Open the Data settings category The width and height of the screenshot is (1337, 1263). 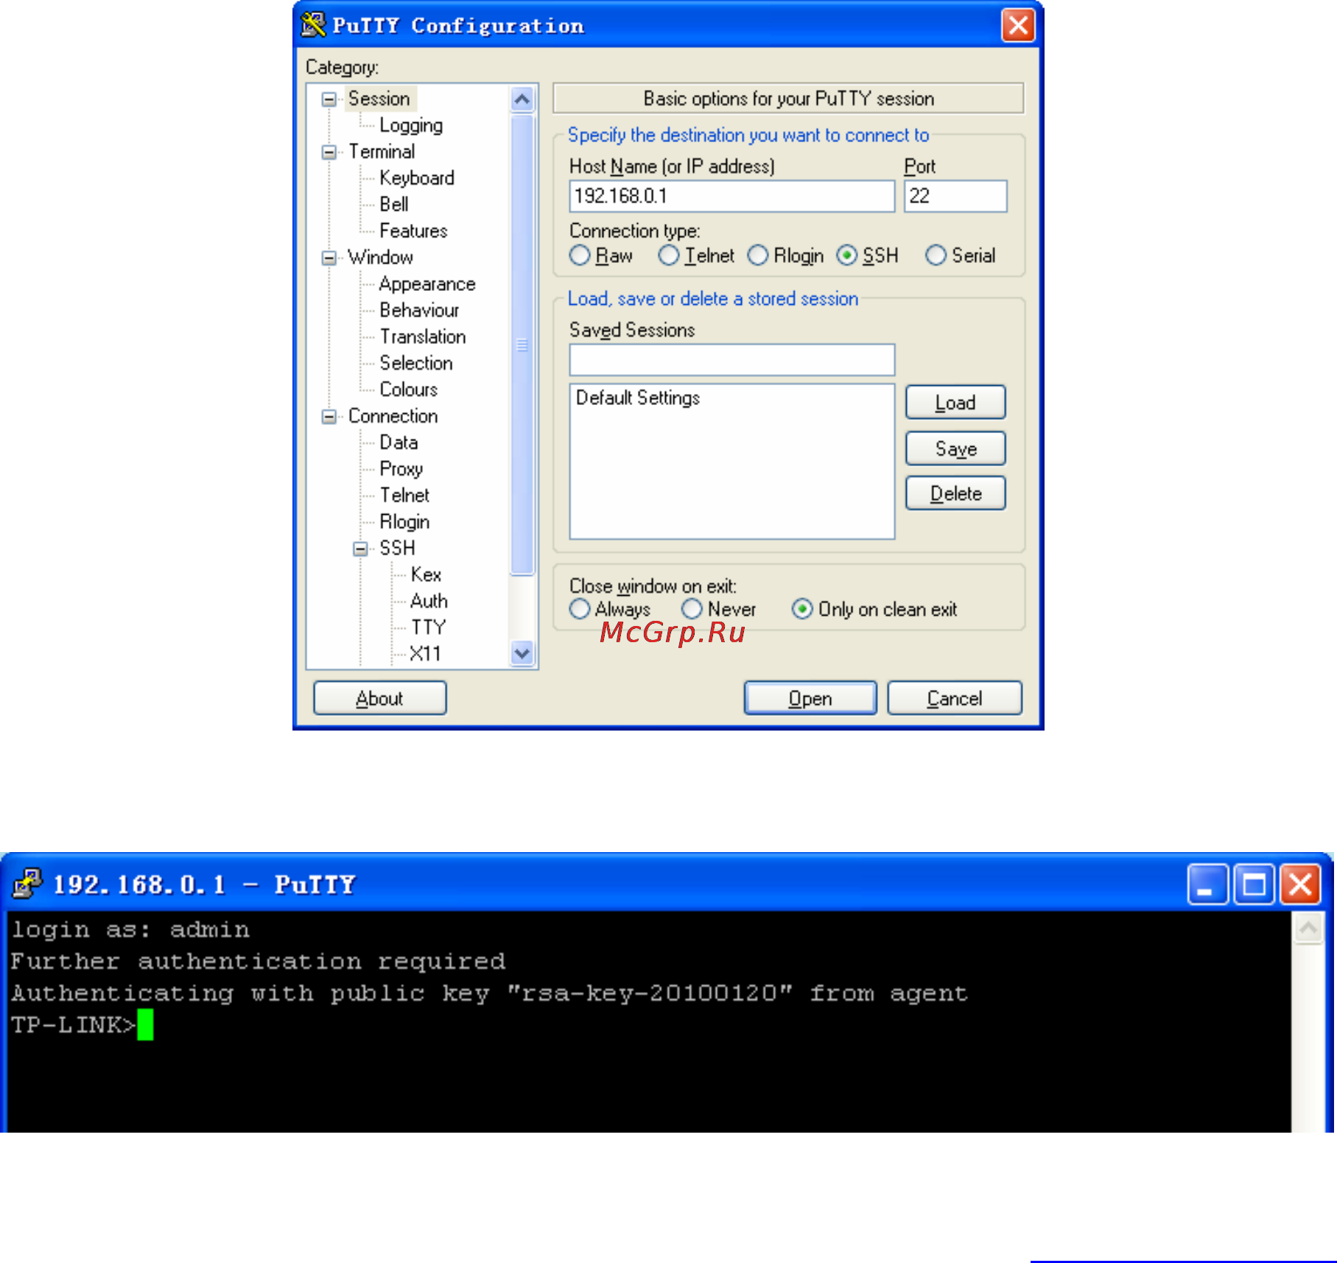point(399,443)
